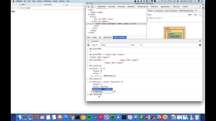Expand the __proto__: DOMTokenList entry

click(x=92, y=76)
